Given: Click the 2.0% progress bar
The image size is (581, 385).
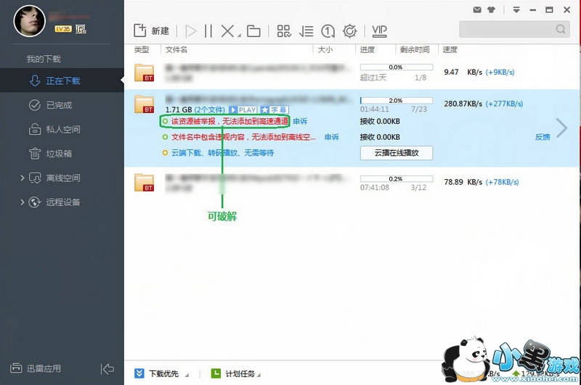Looking at the screenshot, I should 396,101.
